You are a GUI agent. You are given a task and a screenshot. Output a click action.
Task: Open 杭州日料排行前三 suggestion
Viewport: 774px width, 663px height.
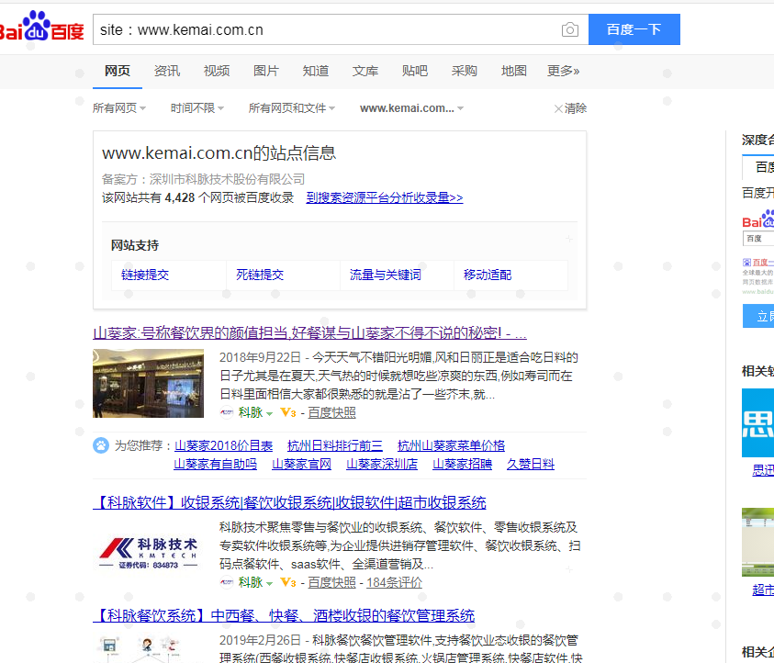click(335, 445)
